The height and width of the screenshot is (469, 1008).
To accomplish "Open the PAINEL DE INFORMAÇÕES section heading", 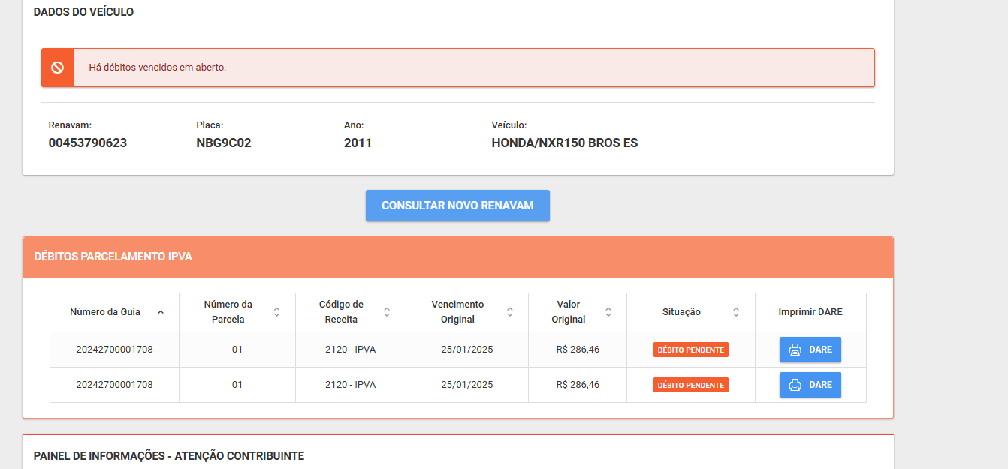I will click(x=169, y=456).
